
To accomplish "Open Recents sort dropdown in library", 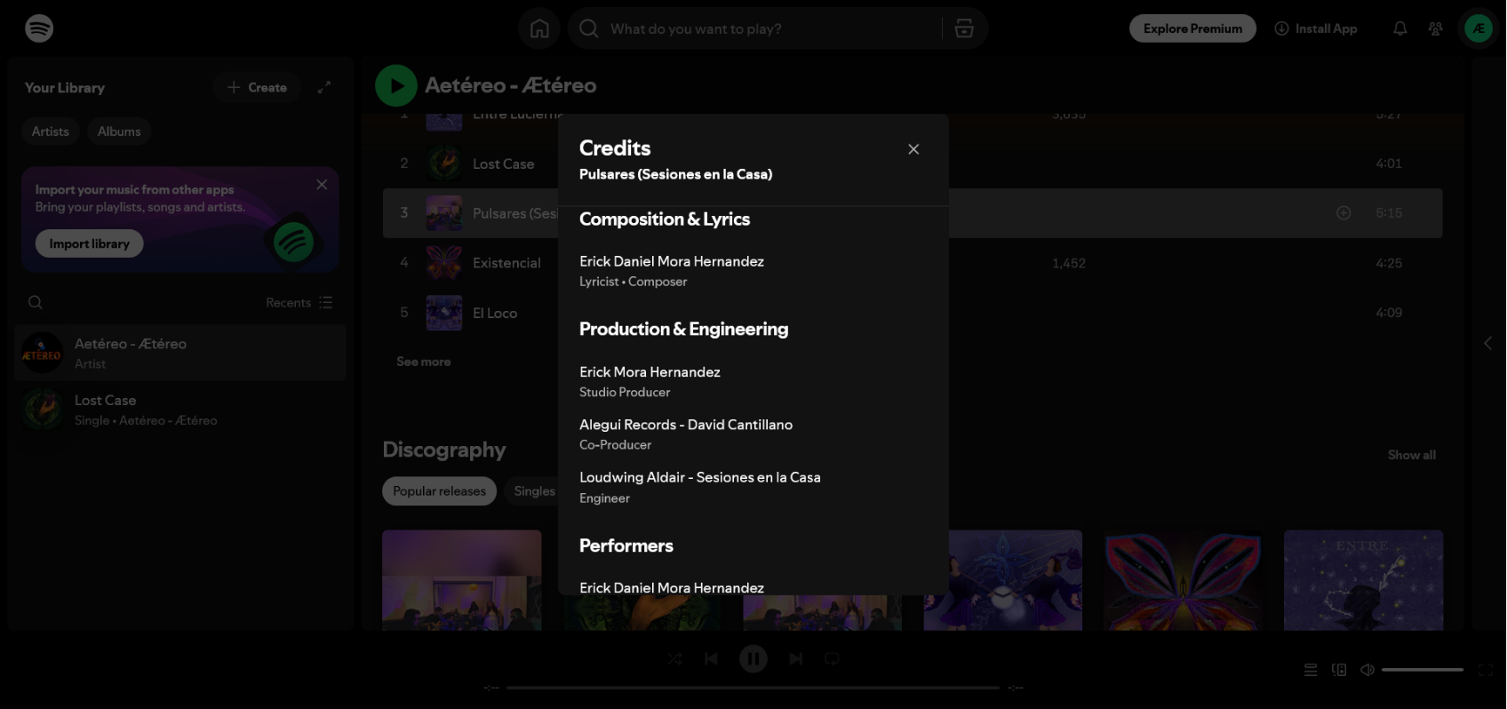I will (x=299, y=302).
